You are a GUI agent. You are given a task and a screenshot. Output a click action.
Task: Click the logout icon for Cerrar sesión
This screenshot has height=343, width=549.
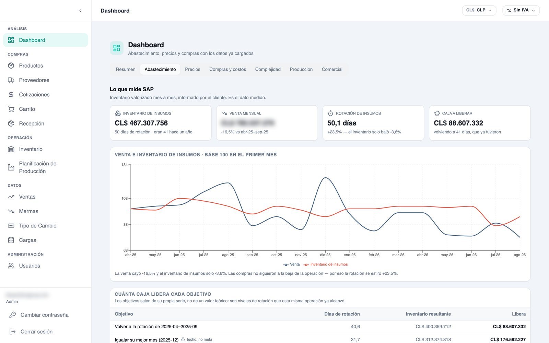tap(12, 332)
